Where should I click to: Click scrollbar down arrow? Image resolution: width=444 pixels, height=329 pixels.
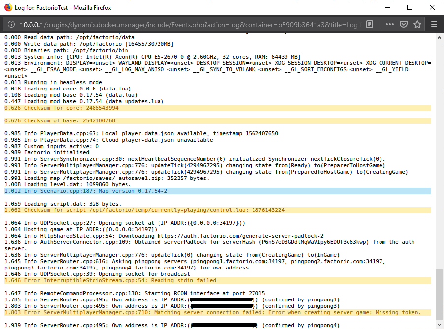pyautogui.click(x=439, y=325)
